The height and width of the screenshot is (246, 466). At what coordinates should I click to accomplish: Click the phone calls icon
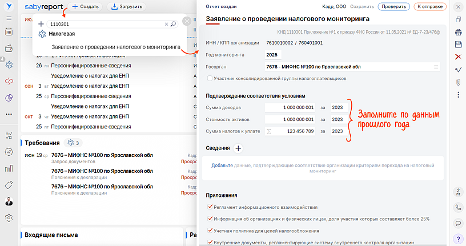458,208
